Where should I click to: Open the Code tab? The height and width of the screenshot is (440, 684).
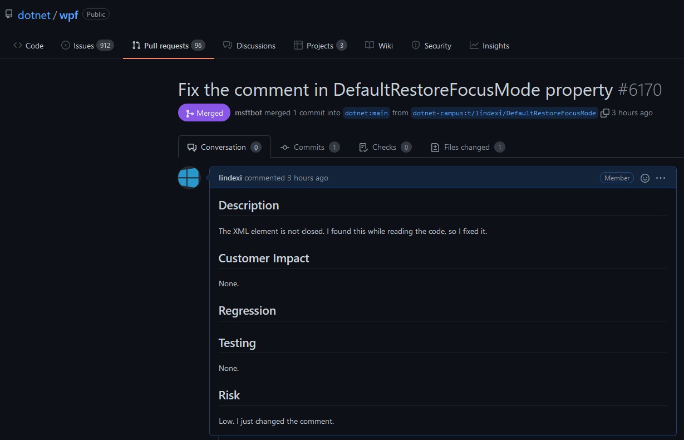(x=28, y=46)
